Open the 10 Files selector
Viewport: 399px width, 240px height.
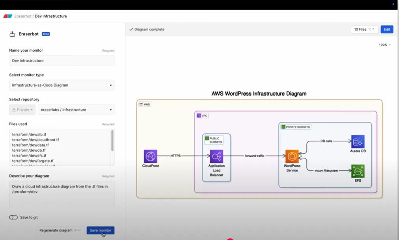(x=364, y=30)
